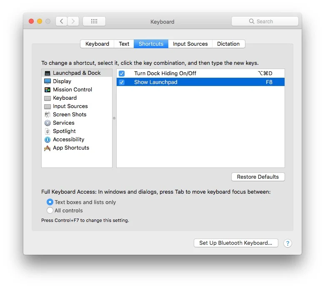Select Text boxes and lists only
Image resolution: width=325 pixels, height=288 pixels.
pos(50,202)
